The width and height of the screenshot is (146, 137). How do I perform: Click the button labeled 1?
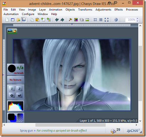click(x=12, y=89)
